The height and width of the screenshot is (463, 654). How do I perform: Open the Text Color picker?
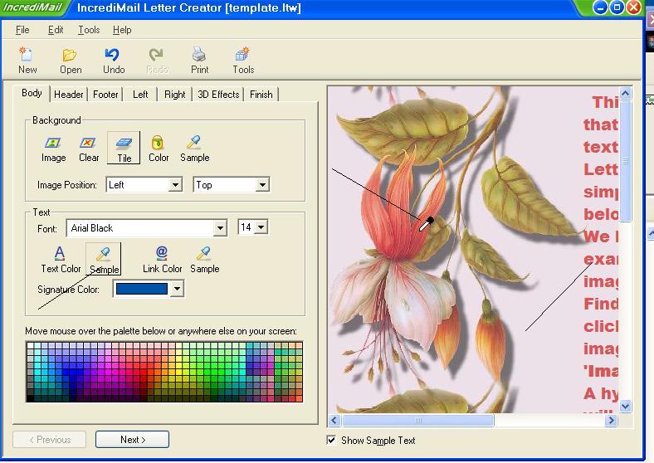pos(61,260)
